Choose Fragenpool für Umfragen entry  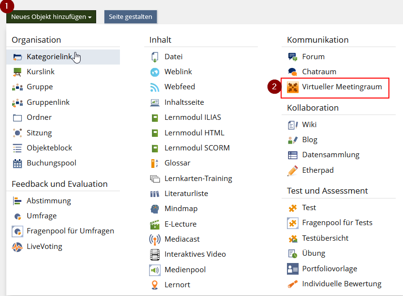coord(70,231)
